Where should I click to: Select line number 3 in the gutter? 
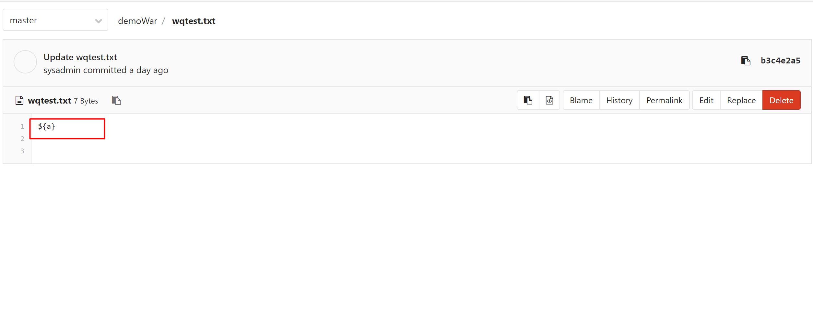(22, 151)
